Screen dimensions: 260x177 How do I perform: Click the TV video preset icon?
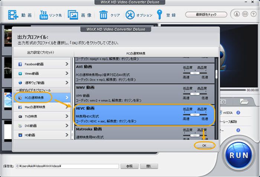20,116
